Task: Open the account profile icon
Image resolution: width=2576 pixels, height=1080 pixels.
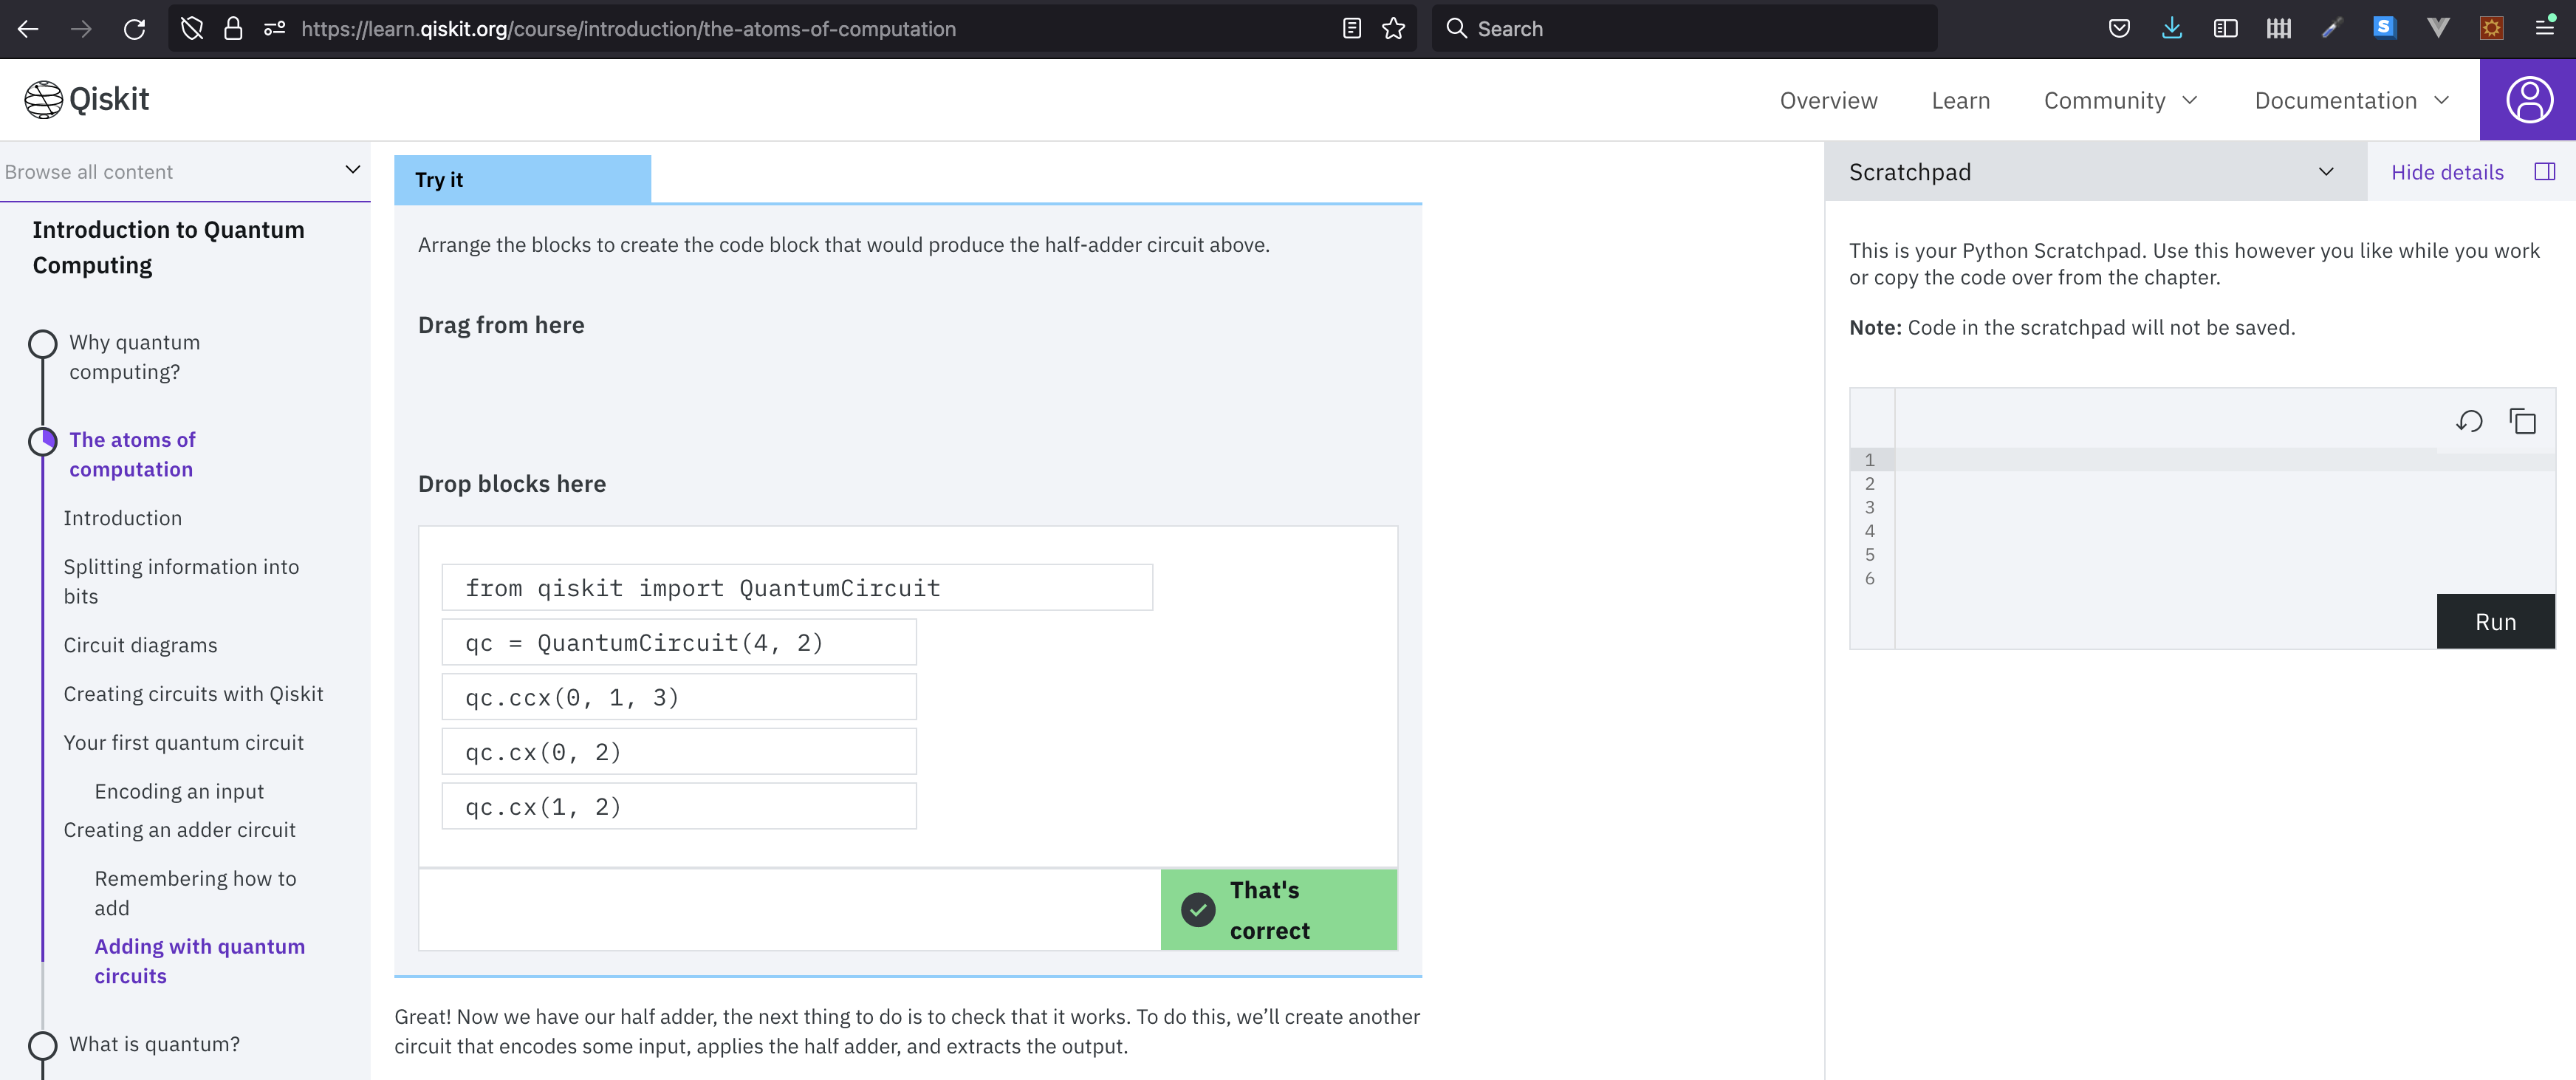Action: coord(2528,99)
